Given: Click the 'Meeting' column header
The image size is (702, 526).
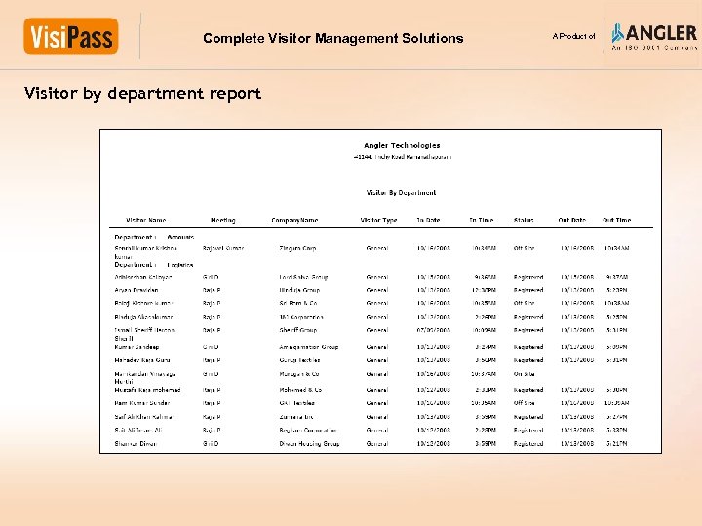Looking at the screenshot, I should point(223,220).
